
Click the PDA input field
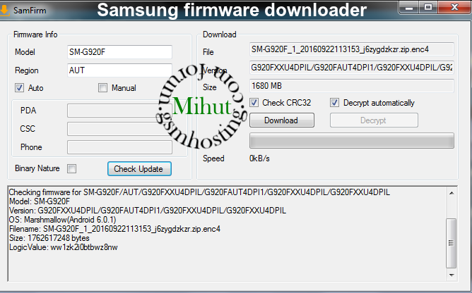tap(119, 111)
